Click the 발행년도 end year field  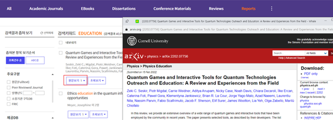pos(40,93)
